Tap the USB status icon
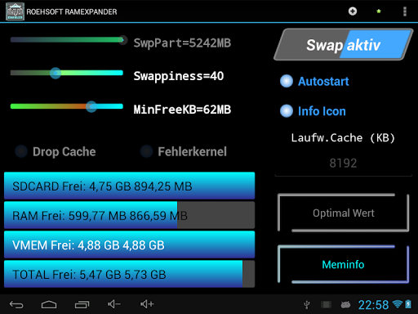This screenshot has height=314, width=418. [307, 305]
